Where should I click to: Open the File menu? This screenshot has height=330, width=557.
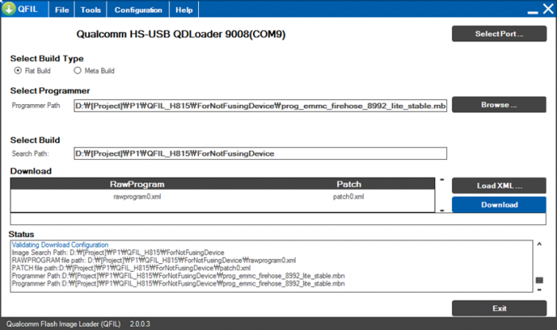(62, 10)
